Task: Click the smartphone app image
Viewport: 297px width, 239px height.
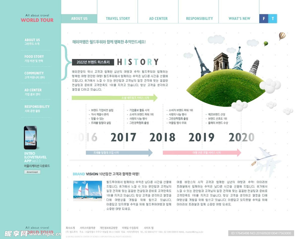Action: coord(30,138)
